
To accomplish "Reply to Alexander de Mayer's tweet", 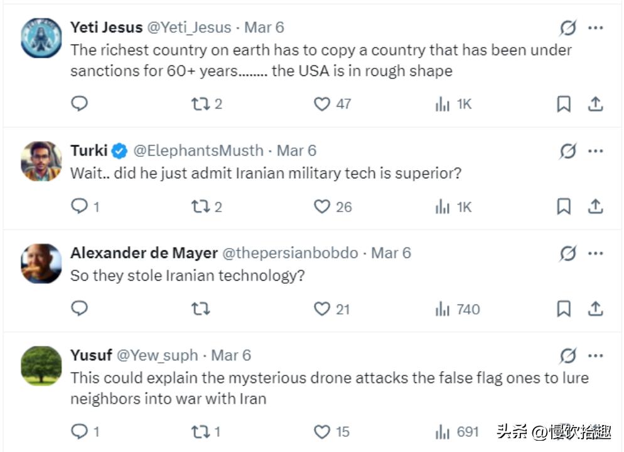I will click(x=79, y=308).
